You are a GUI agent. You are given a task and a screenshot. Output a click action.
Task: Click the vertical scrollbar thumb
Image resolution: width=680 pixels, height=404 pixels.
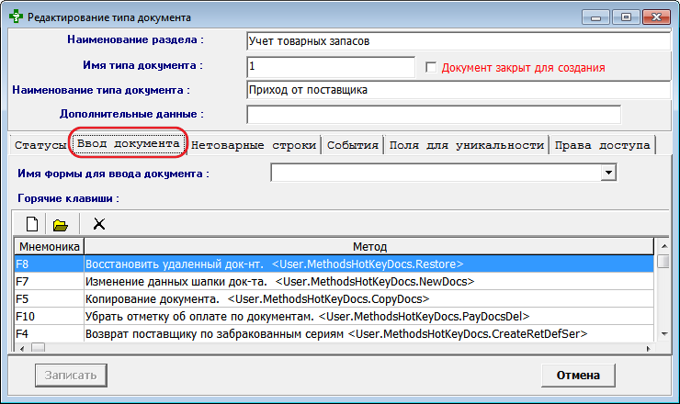coord(663,262)
